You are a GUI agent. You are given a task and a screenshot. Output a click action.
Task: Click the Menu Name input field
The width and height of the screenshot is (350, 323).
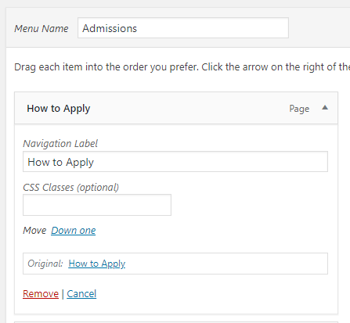pos(183,28)
